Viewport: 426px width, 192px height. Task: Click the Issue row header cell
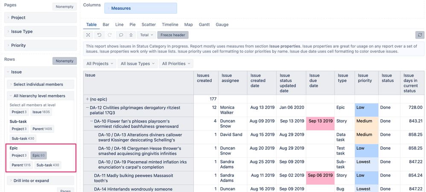[x=138, y=83]
